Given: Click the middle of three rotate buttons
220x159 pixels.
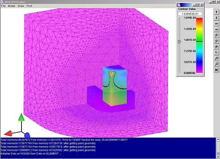Looking at the screenshot, I should click(x=217, y=41).
